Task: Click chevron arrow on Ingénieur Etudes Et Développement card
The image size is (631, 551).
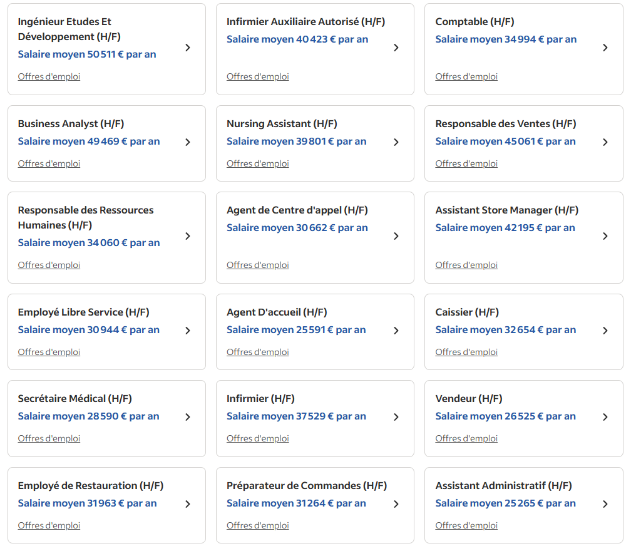Action: [188, 48]
